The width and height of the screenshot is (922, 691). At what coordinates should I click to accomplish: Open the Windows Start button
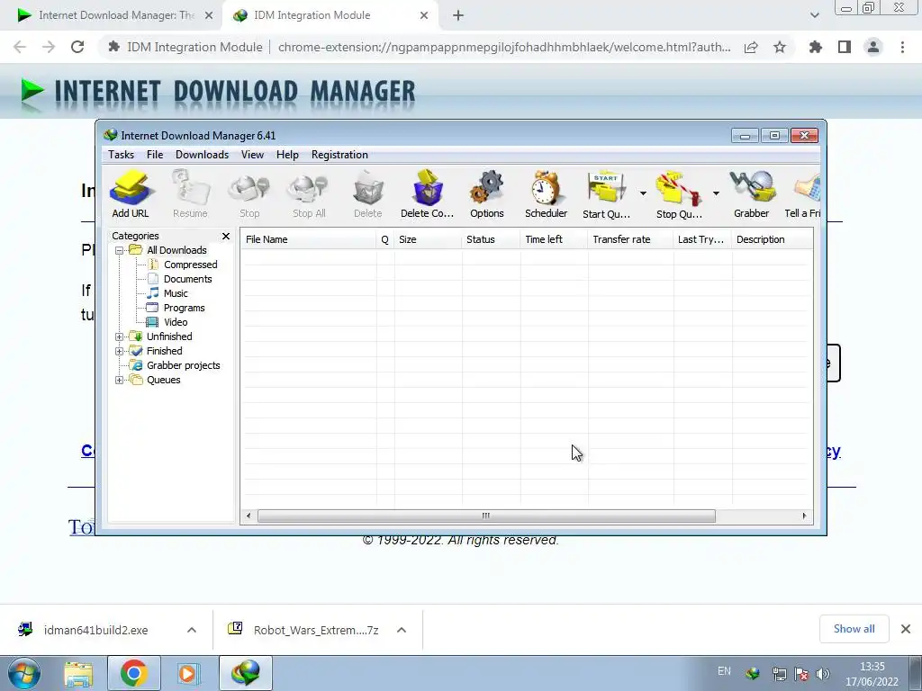coord(24,673)
